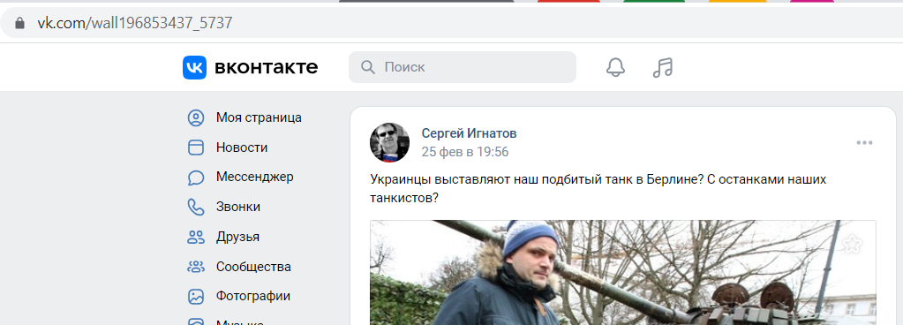Screen dimensions: 903x325
Task: Open the music note icon in header
Action: point(663,67)
